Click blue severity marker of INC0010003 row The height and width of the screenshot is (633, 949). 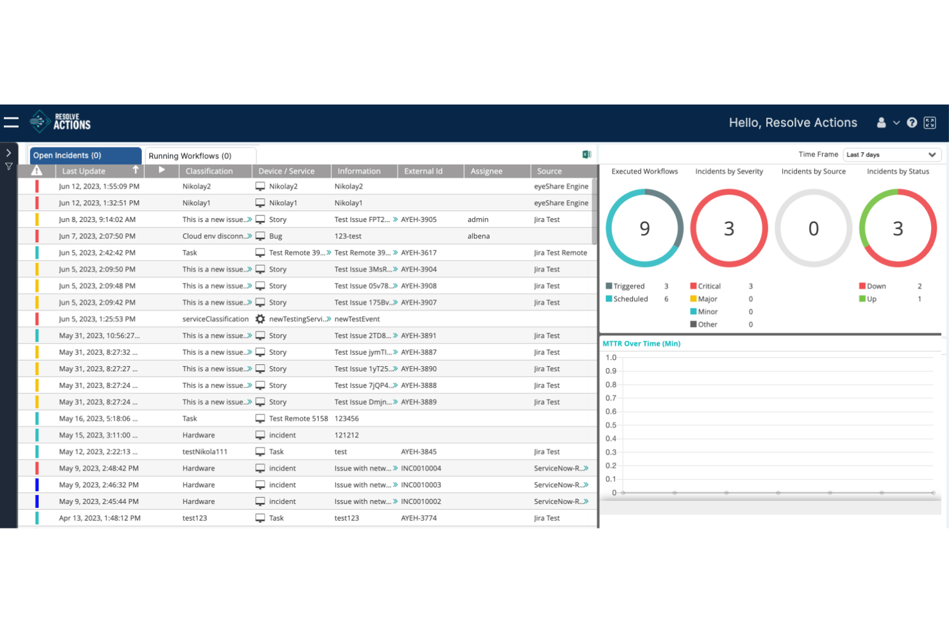(x=37, y=485)
